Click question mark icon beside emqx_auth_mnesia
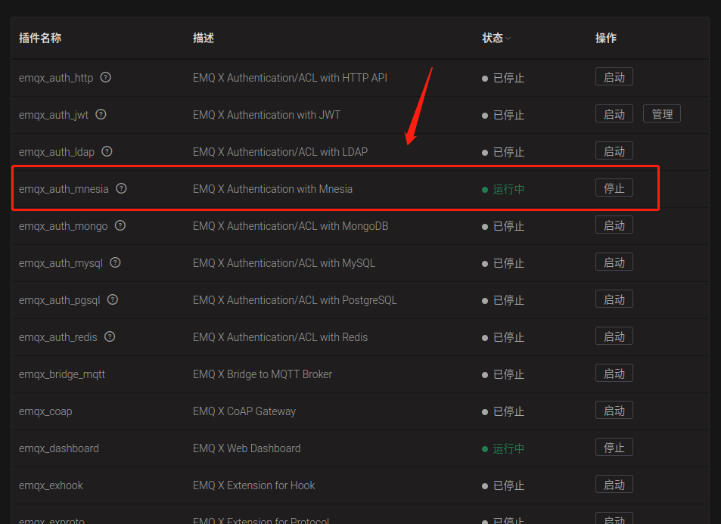Viewport: 721px width, 524px height. (121, 188)
